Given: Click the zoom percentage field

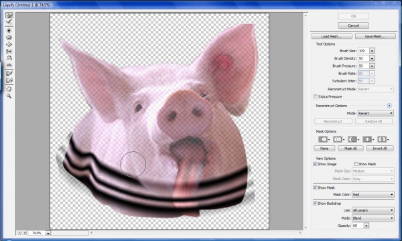Looking at the screenshot, I should (37, 233).
